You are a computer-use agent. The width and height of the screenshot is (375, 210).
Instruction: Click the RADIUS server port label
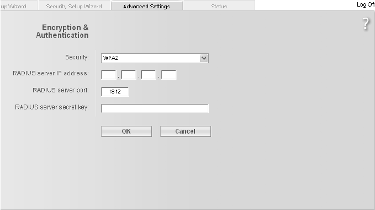click(61, 91)
